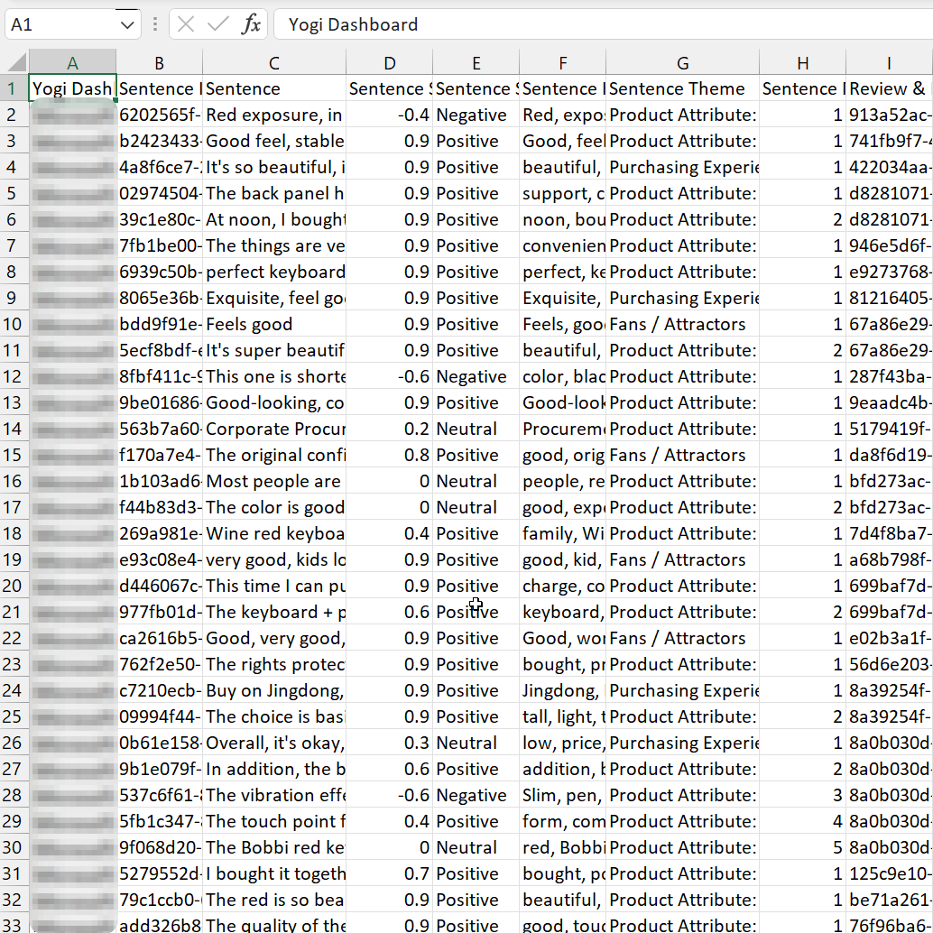The width and height of the screenshot is (933, 933).
Task: Click the 0.7 score in row 31
Action: tap(389, 873)
